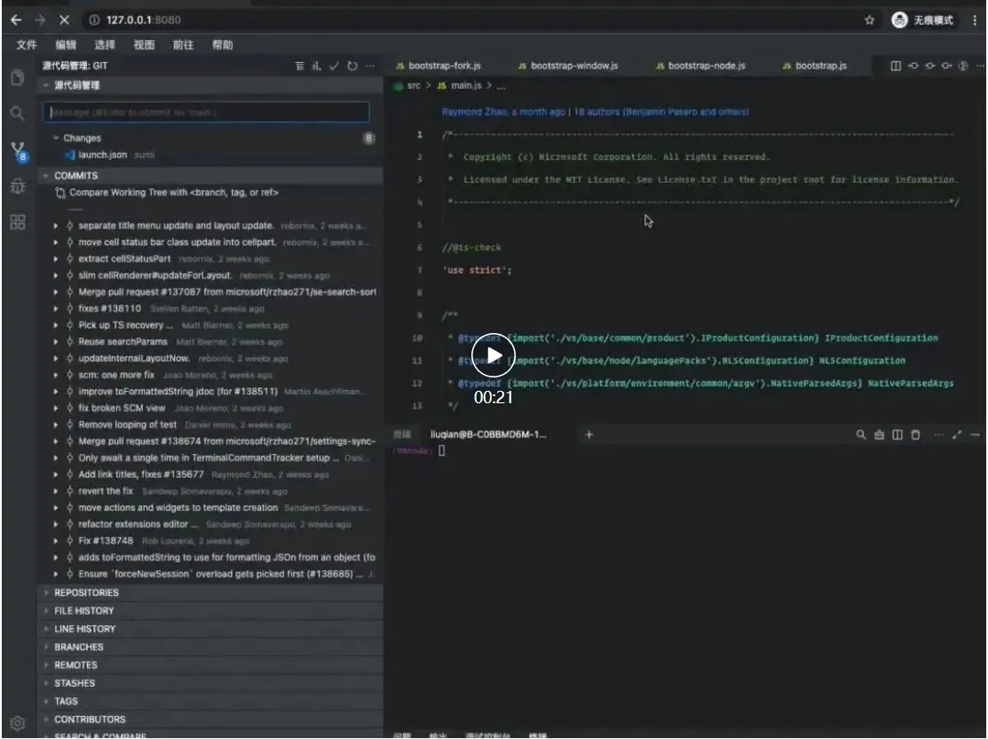Open the Extensions view in activity bar
The image size is (988, 739).
[16, 222]
